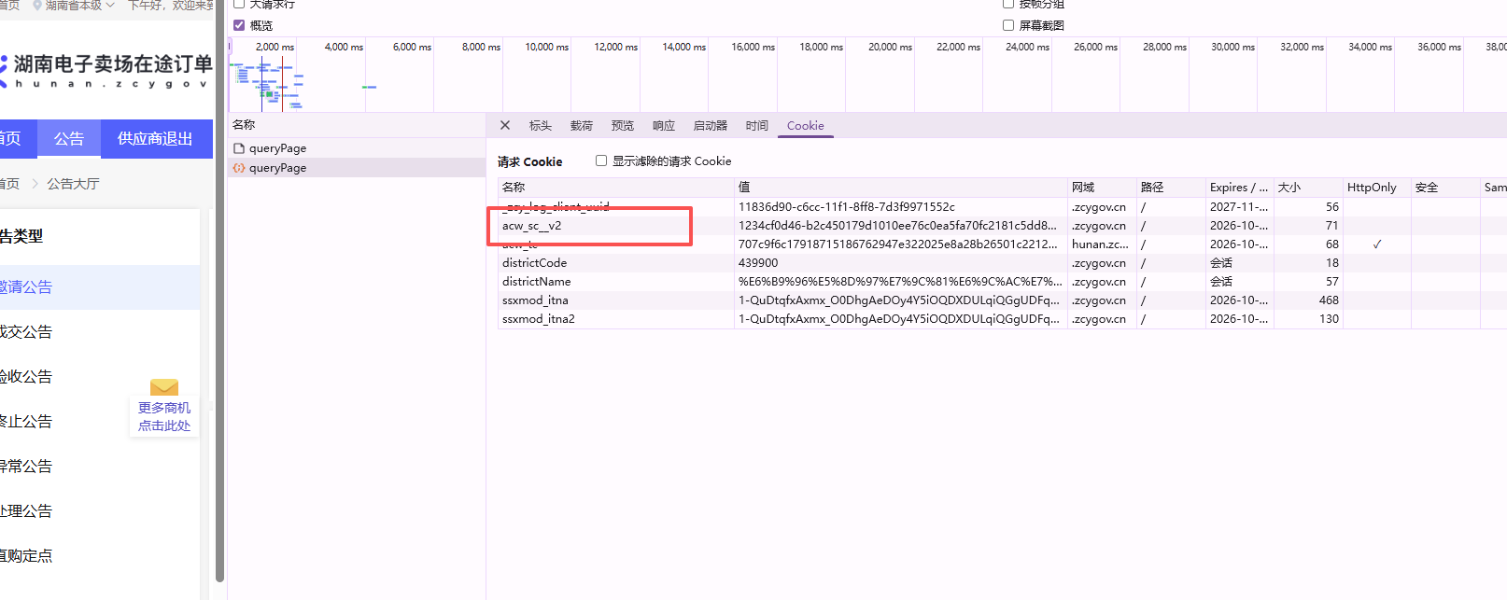Open 成交公告 in the sidebar

pyautogui.click(x=100, y=332)
